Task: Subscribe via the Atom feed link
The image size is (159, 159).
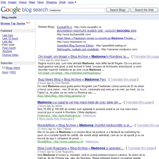Action: 5,72
